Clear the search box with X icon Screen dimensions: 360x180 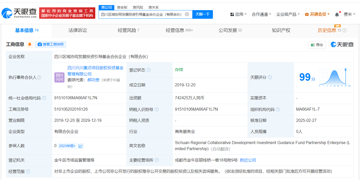187,14
